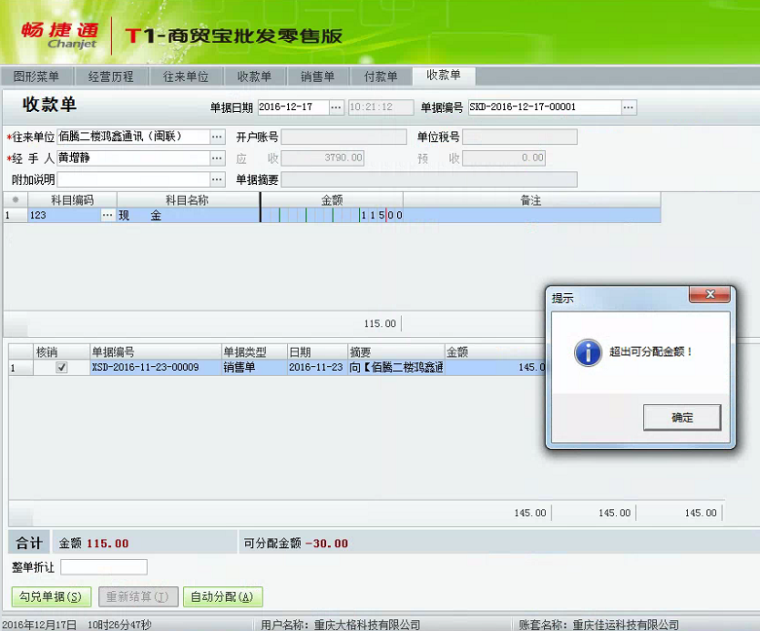Click the 开户账号 field
Viewport: 760px width, 631px height.
point(344,136)
